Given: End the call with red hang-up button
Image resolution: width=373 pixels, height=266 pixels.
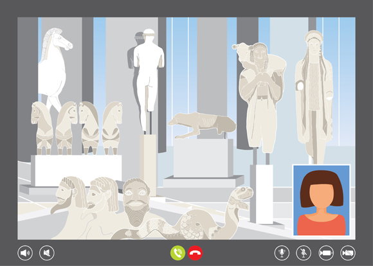Looking at the screenshot, I should pyautogui.click(x=196, y=253).
